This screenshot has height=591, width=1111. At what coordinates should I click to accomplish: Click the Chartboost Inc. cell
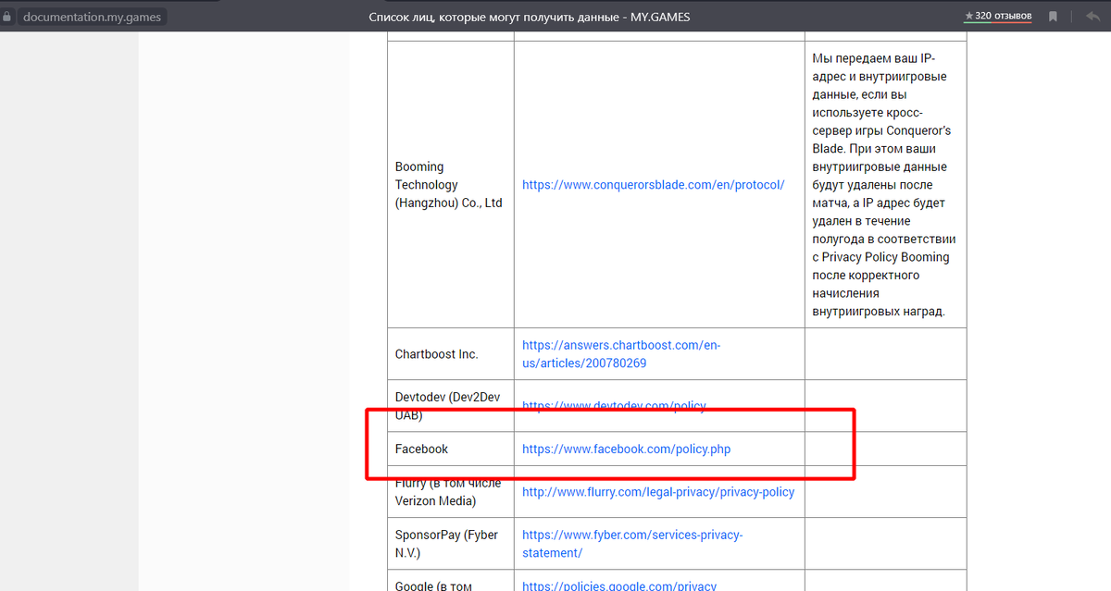450,354
